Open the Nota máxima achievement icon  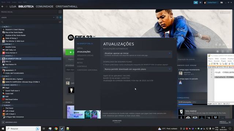(181, 112)
